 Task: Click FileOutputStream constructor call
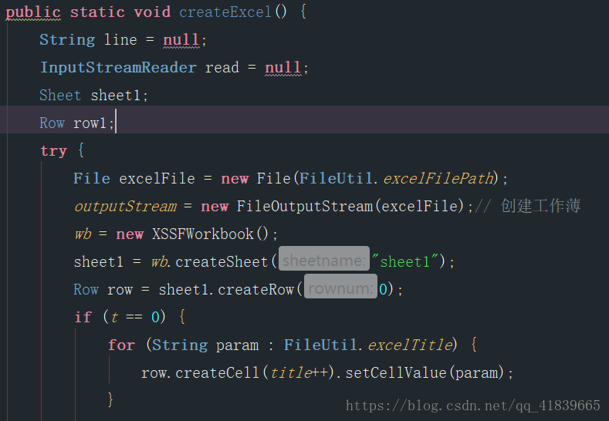click(304, 206)
